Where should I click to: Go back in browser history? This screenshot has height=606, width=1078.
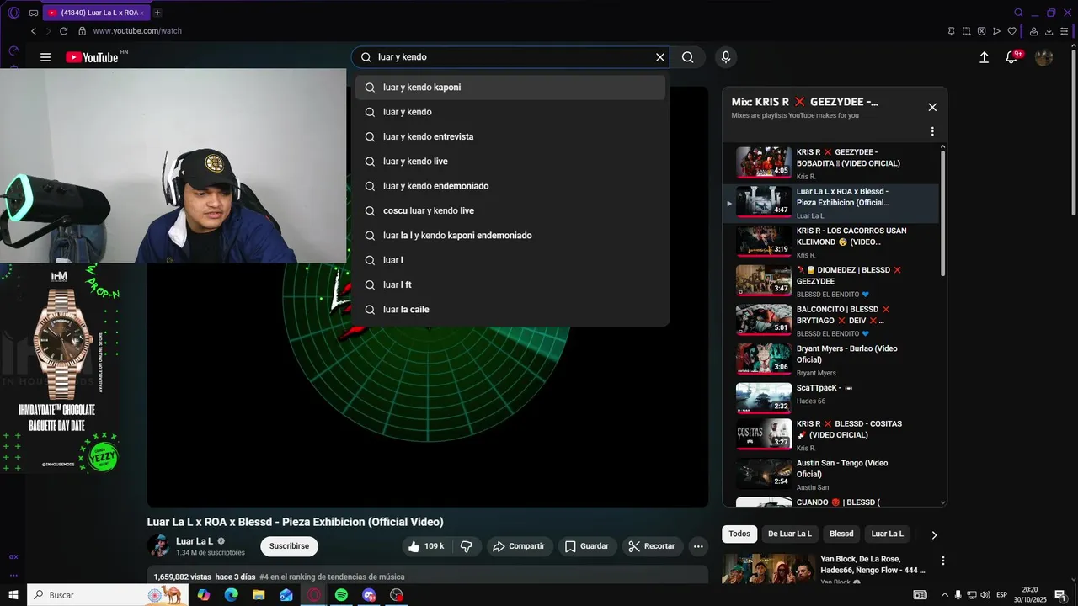click(34, 31)
